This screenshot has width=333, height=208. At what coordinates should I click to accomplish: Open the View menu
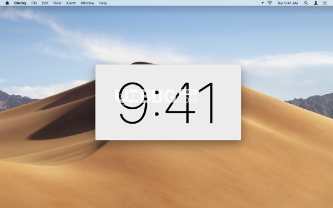point(57,3)
